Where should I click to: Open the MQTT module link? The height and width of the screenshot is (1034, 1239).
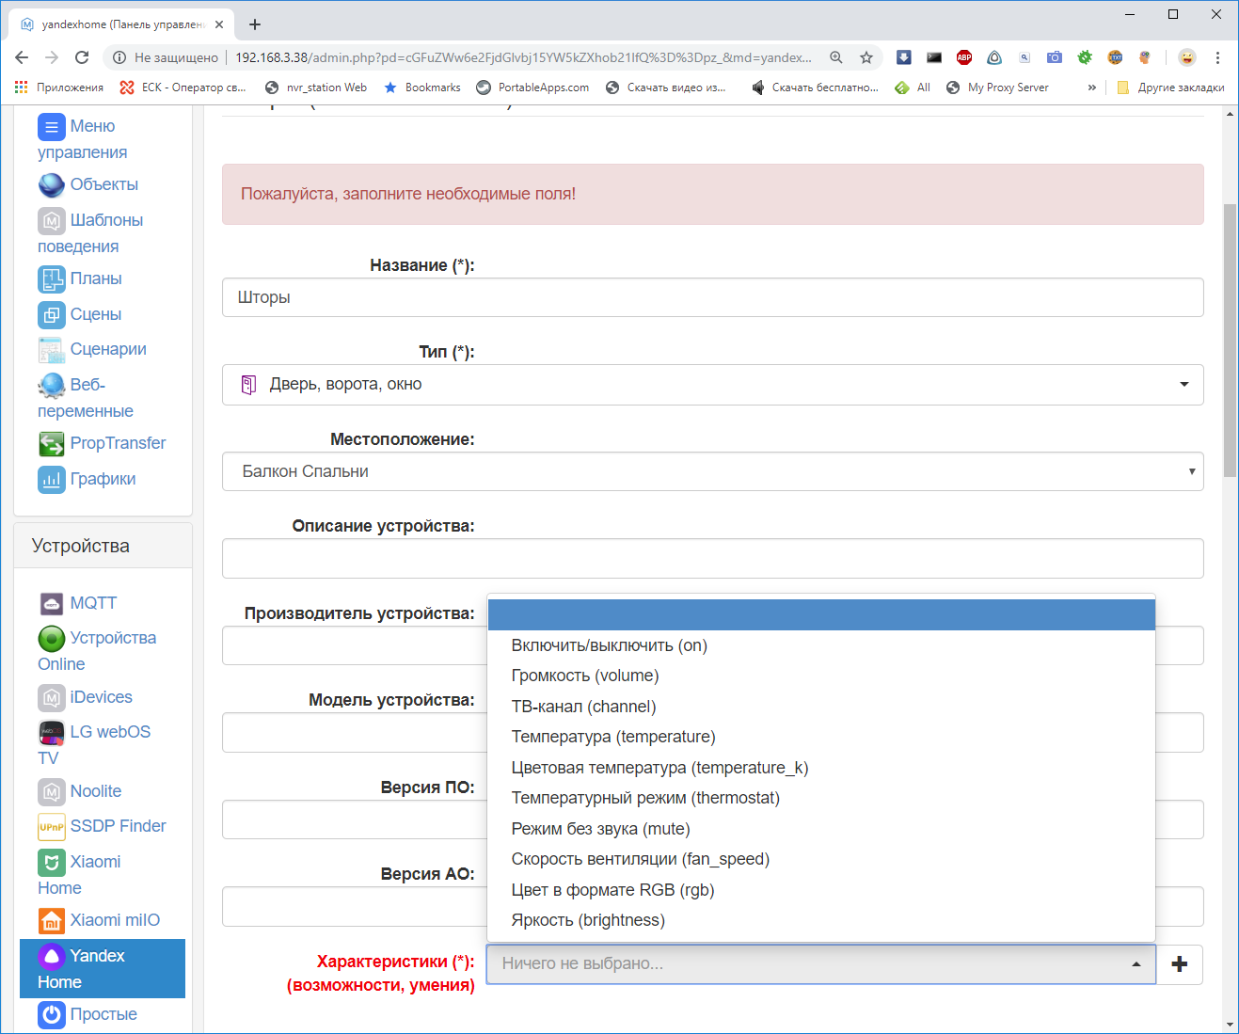[x=93, y=603]
